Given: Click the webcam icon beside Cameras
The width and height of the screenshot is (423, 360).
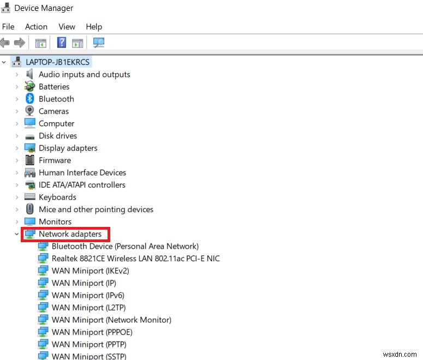Looking at the screenshot, I should pyautogui.click(x=29, y=111).
